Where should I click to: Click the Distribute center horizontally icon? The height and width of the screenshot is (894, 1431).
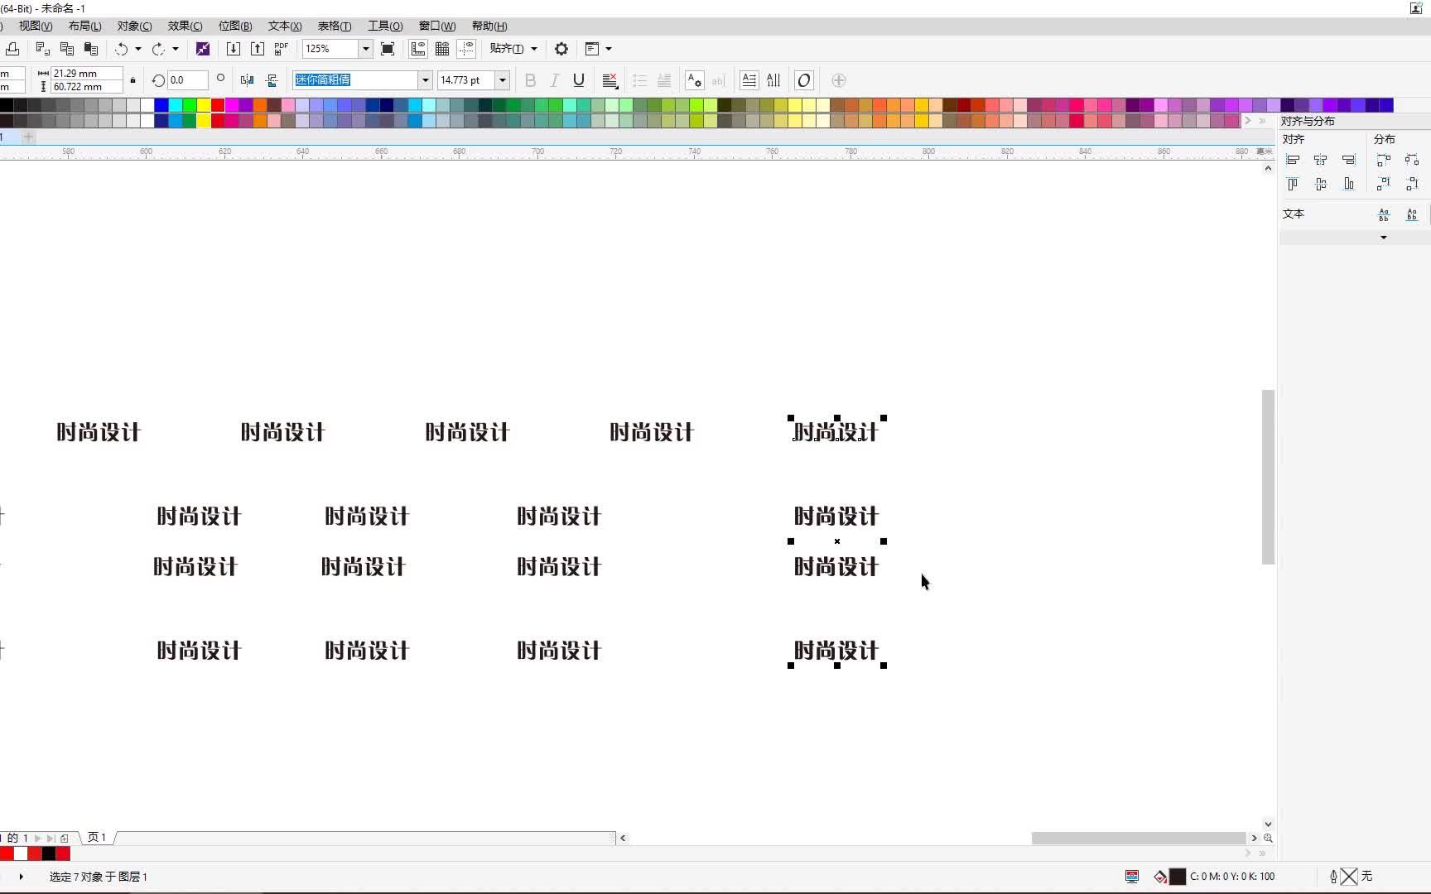coord(1412,160)
